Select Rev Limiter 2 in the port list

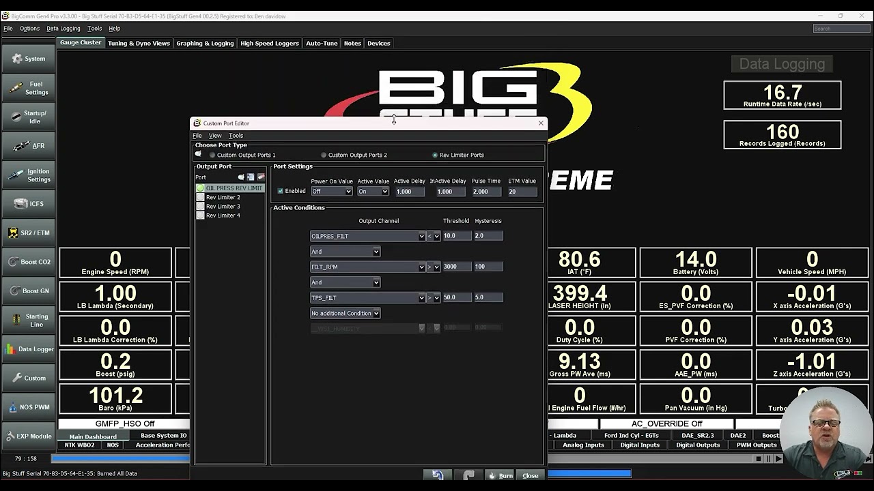pos(223,197)
